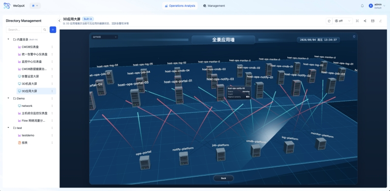Click the directory search input field
Screen dimensions: 390x191
(x=24, y=30)
